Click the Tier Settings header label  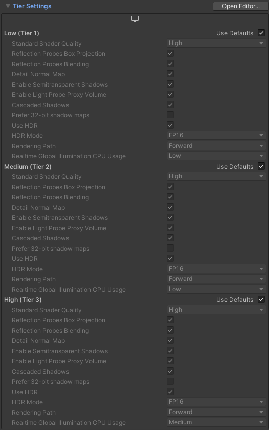(x=32, y=6)
